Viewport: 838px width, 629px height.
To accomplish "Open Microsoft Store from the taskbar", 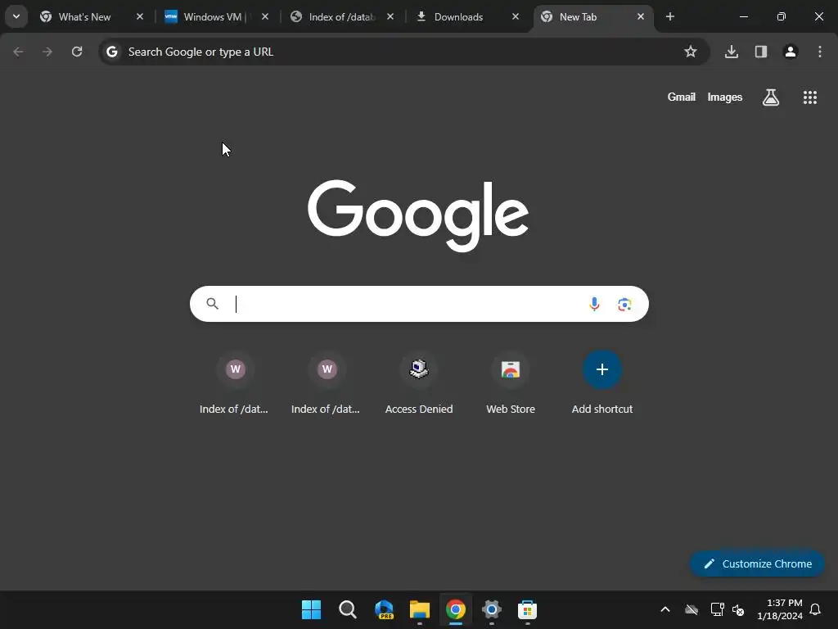I will point(528,609).
